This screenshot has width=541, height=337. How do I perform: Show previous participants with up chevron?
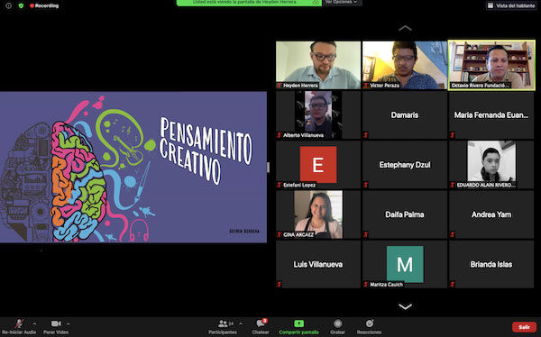point(405,28)
